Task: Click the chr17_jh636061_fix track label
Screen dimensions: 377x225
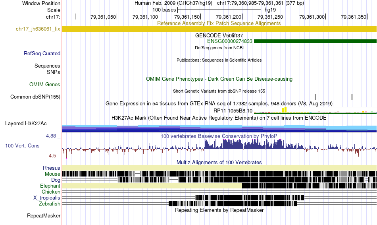Action: coord(38,29)
